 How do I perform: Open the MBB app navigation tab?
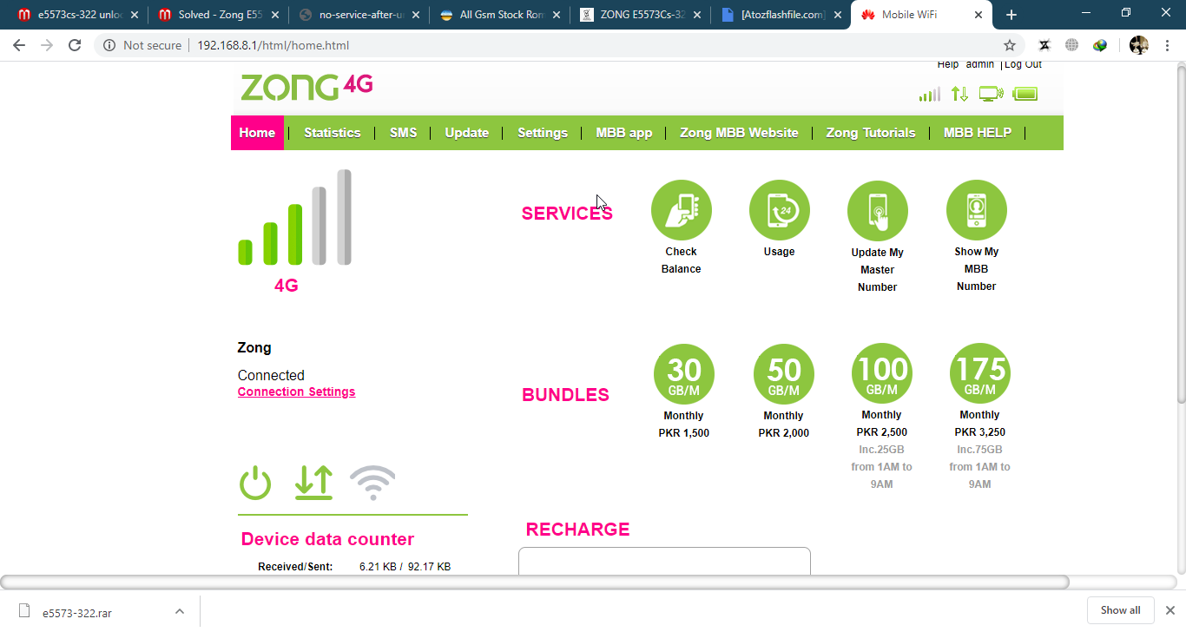[624, 133]
